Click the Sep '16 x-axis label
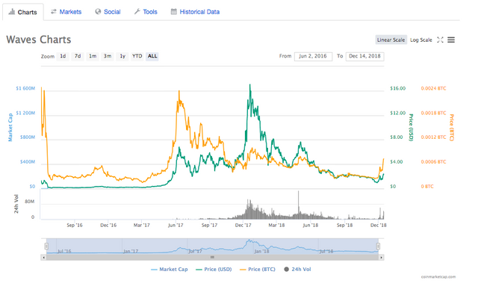The image size is (478, 289). click(x=75, y=226)
